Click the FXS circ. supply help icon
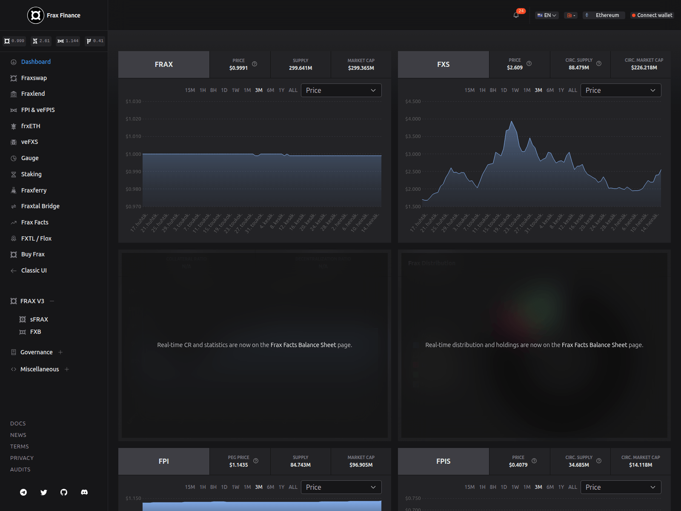681x511 pixels. (x=599, y=63)
